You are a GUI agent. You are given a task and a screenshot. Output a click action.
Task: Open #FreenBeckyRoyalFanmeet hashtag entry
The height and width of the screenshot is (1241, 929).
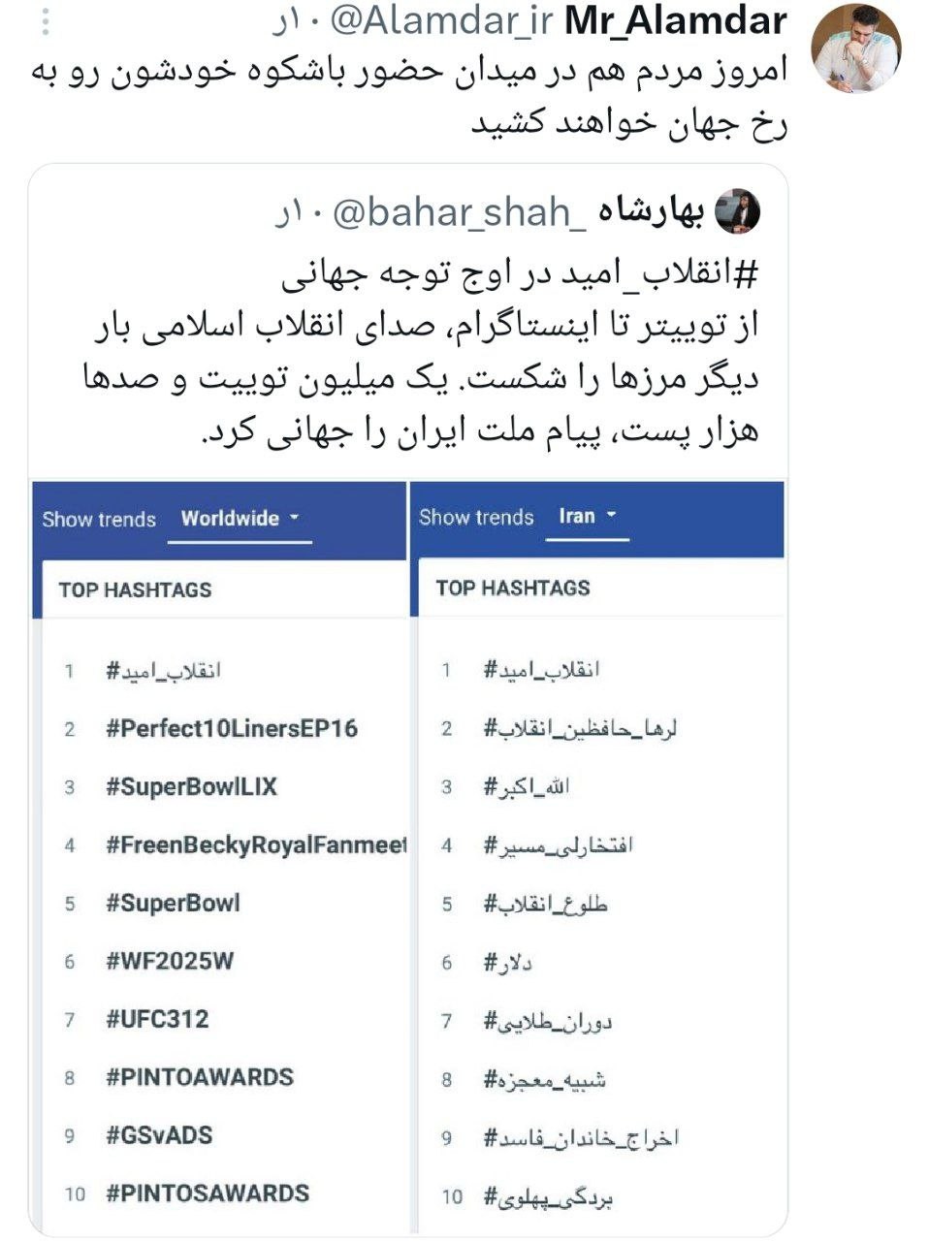256,844
